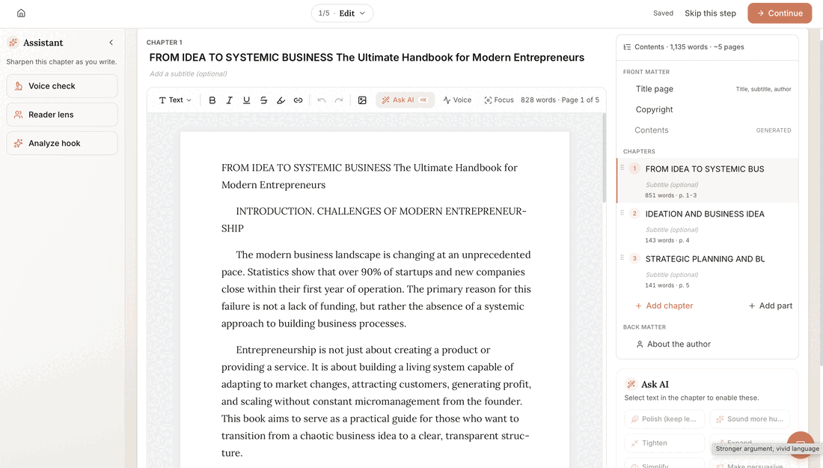Viewport: 823px width, 468px height.
Task: Toggle Focus mode
Action: (x=498, y=100)
